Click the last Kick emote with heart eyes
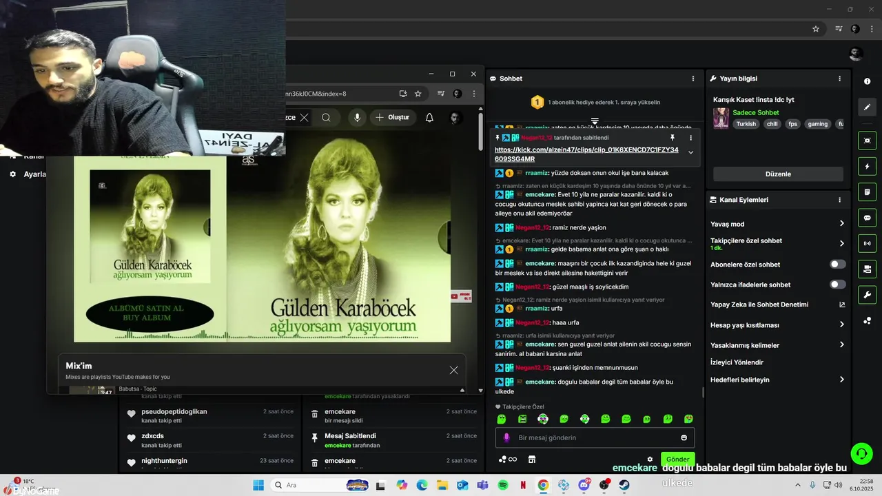Viewport: 882px width, 496px height. [688, 419]
